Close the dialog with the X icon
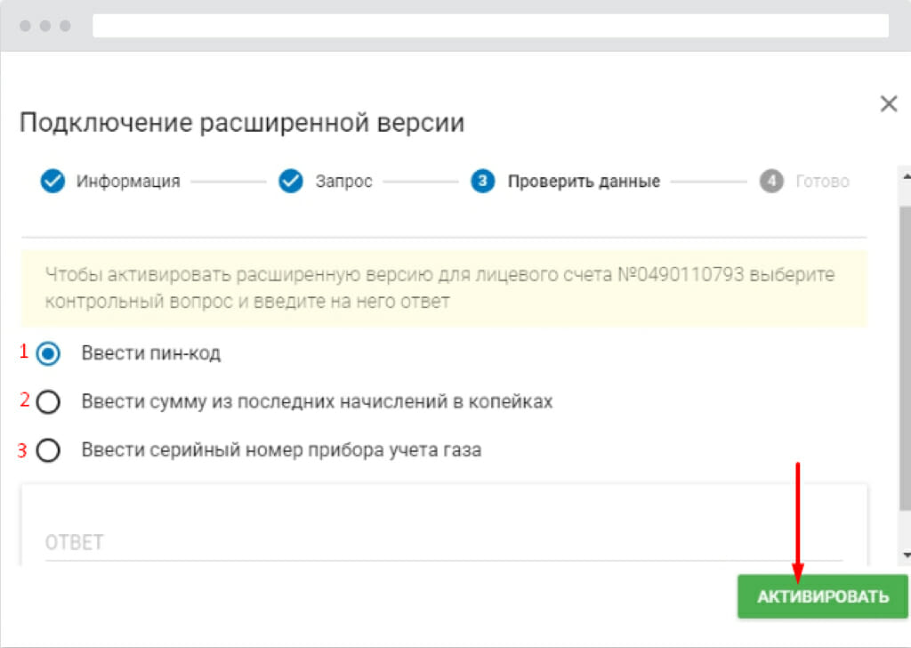Image resolution: width=911 pixels, height=648 pixels. click(x=888, y=103)
